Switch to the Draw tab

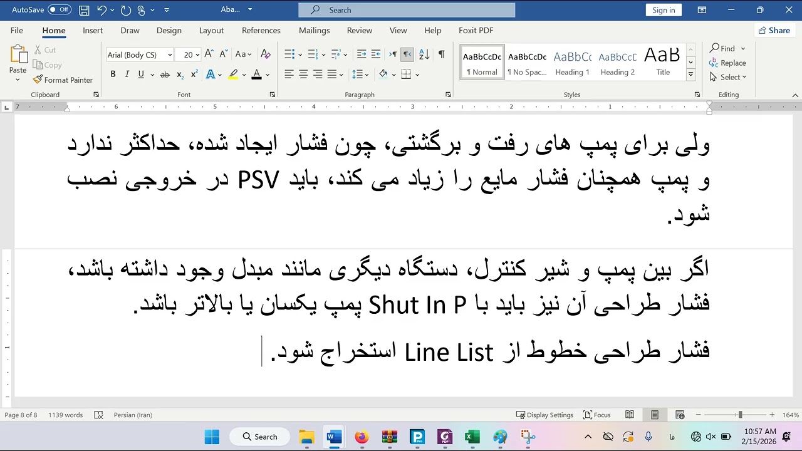[x=130, y=30]
